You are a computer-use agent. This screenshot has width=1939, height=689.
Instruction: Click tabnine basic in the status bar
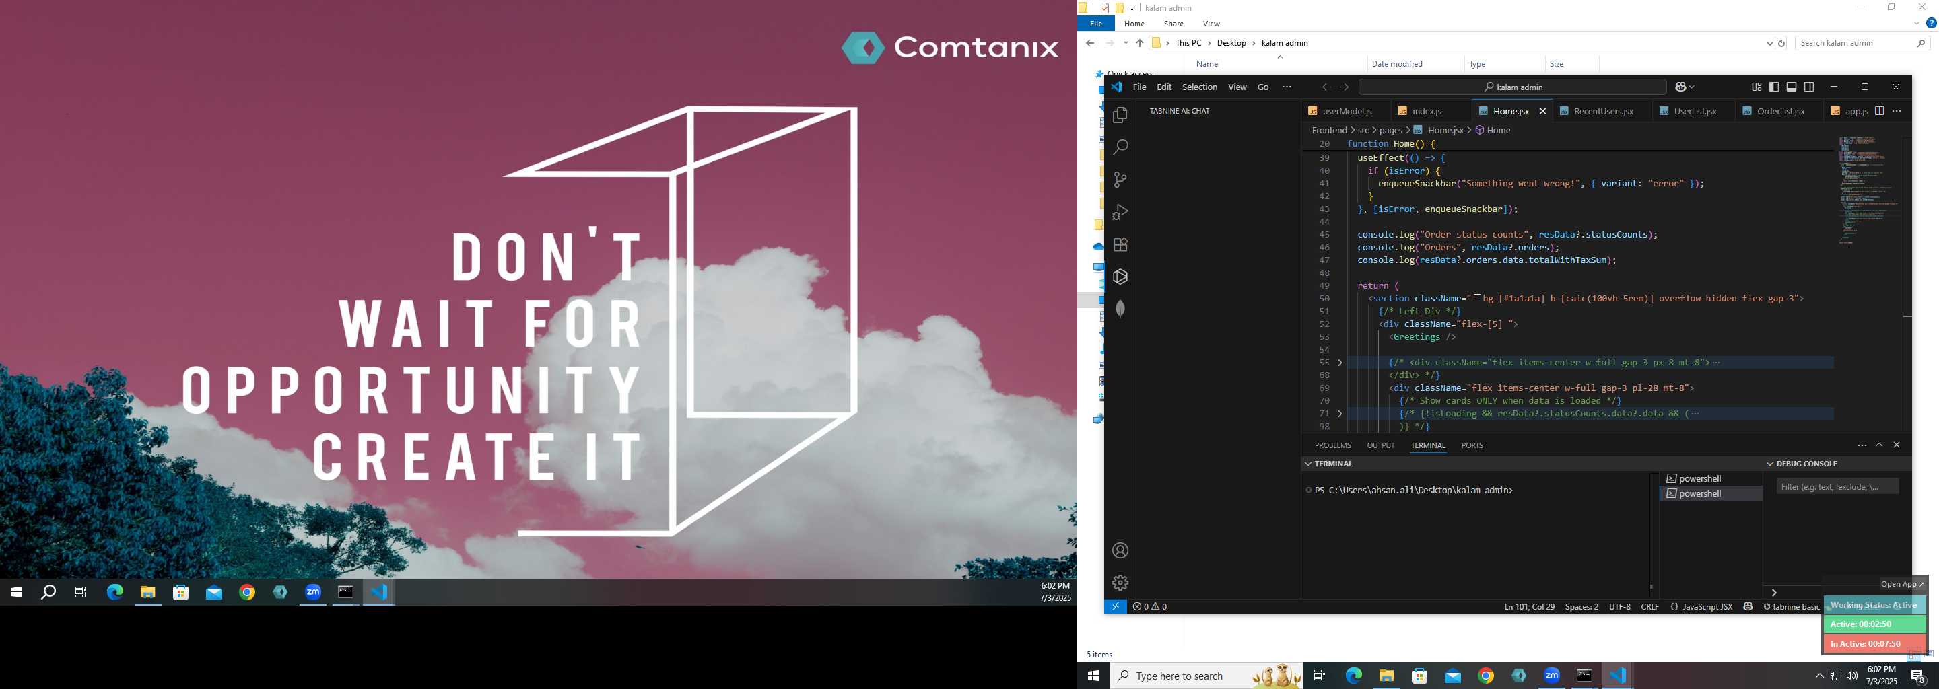point(1791,606)
